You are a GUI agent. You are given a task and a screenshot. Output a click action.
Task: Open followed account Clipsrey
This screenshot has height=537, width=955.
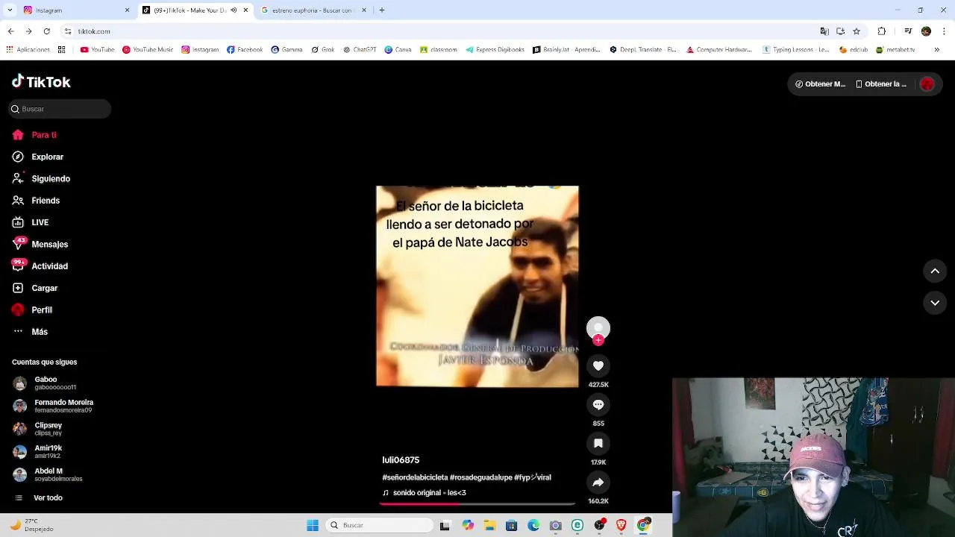[x=37, y=429]
